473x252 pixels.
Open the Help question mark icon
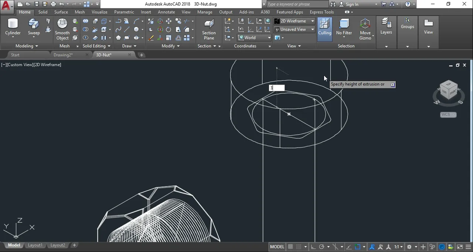[408, 4]
